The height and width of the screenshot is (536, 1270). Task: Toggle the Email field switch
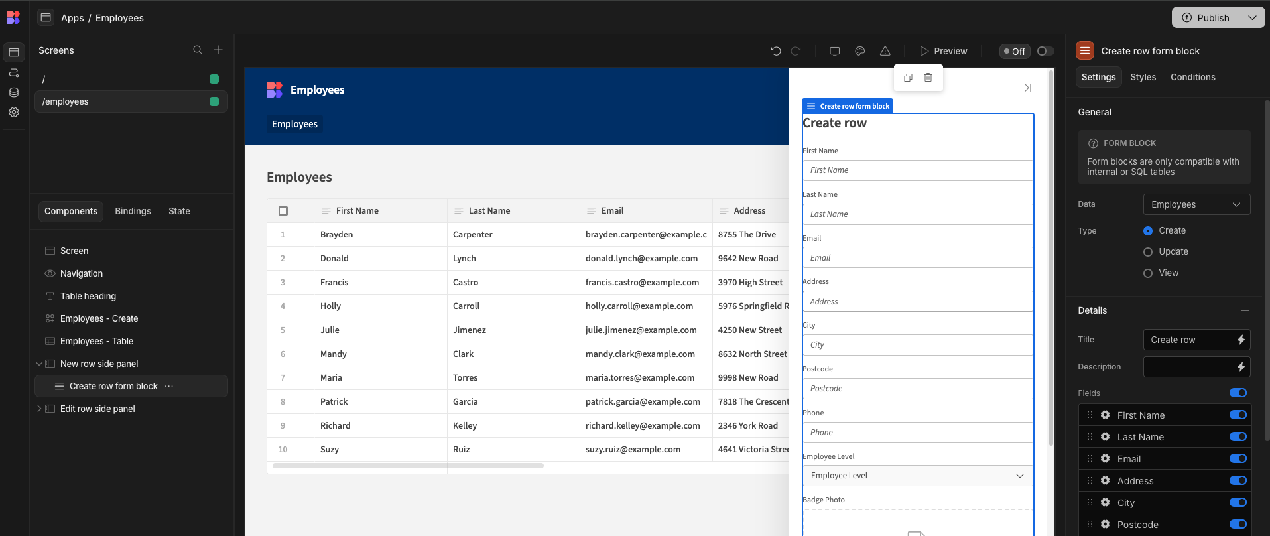[1238, 458]
